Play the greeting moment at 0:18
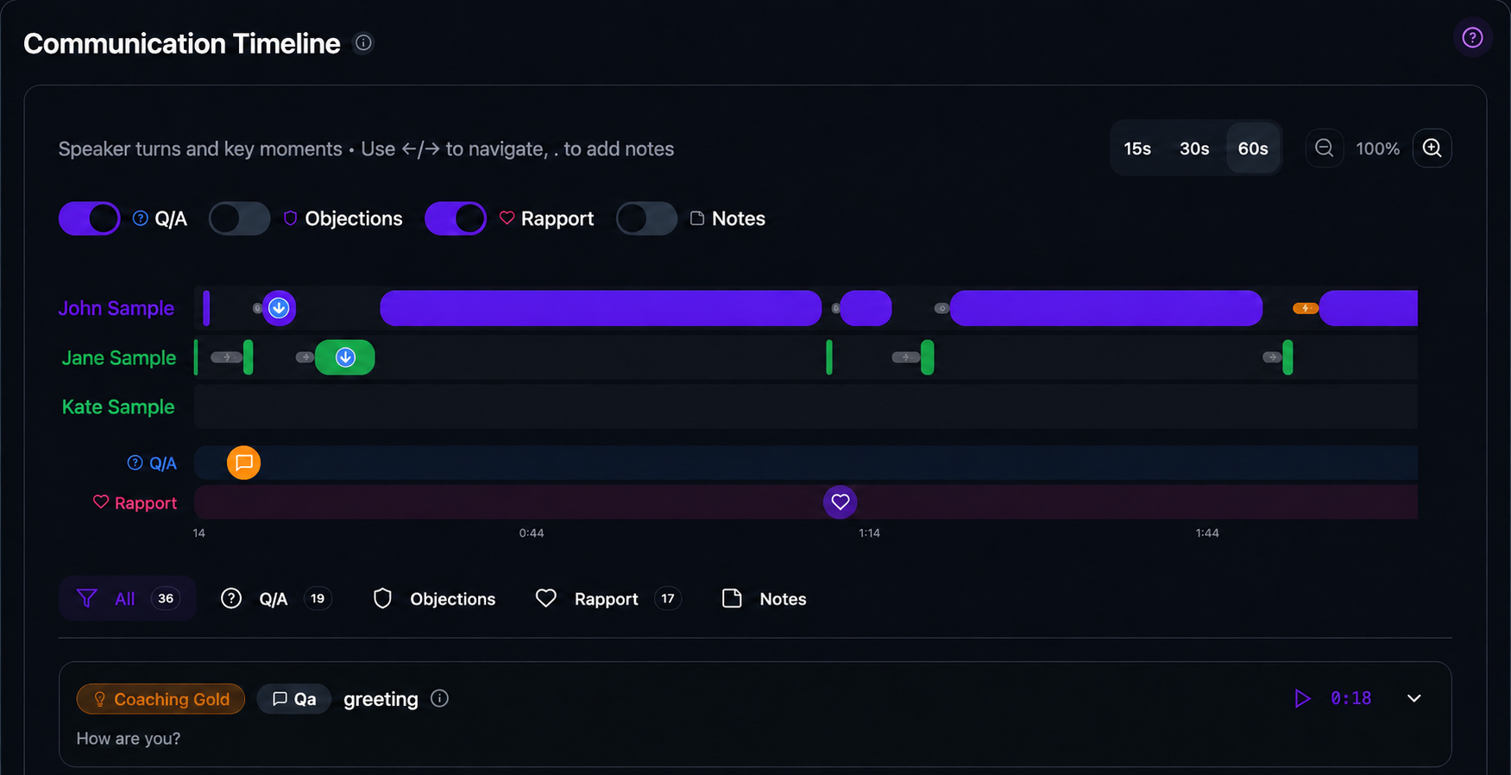The image size is (1511, 775). (1302, 698)
